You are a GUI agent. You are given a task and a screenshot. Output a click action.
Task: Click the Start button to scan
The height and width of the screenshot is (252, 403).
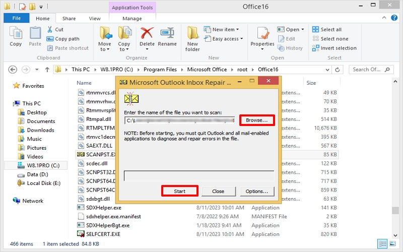coord(179,191)
